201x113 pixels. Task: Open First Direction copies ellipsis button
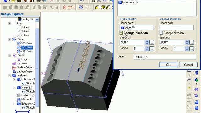pyautogui.click(x=152, y=49)
